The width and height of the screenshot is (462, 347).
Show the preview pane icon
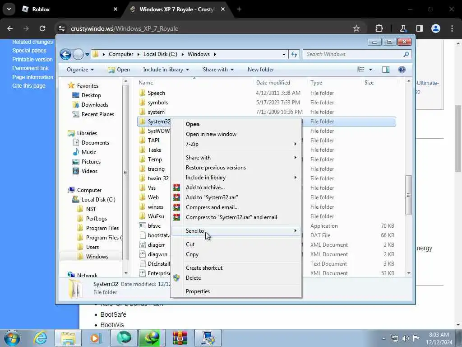[x=386, y=70]
